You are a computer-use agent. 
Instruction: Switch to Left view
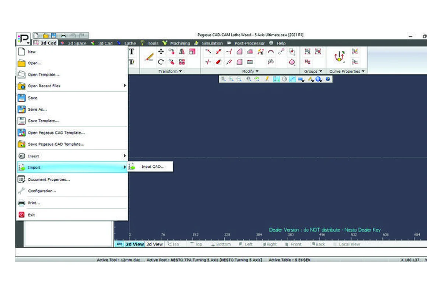pyautogui.click(x=246, y=244)
